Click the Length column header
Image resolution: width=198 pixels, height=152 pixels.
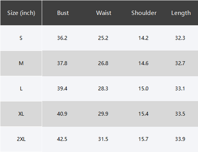tap(181, 13)
